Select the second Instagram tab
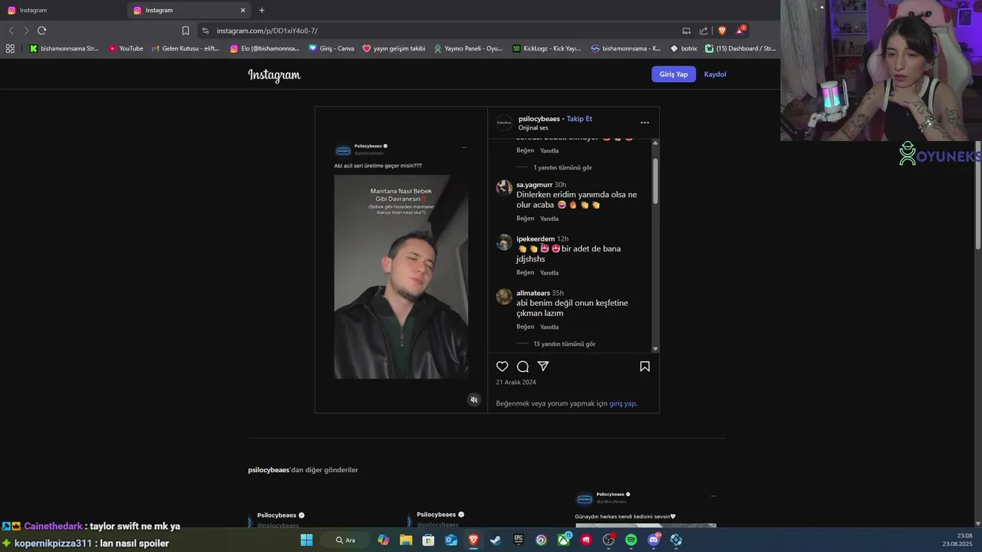 [189, 10]
